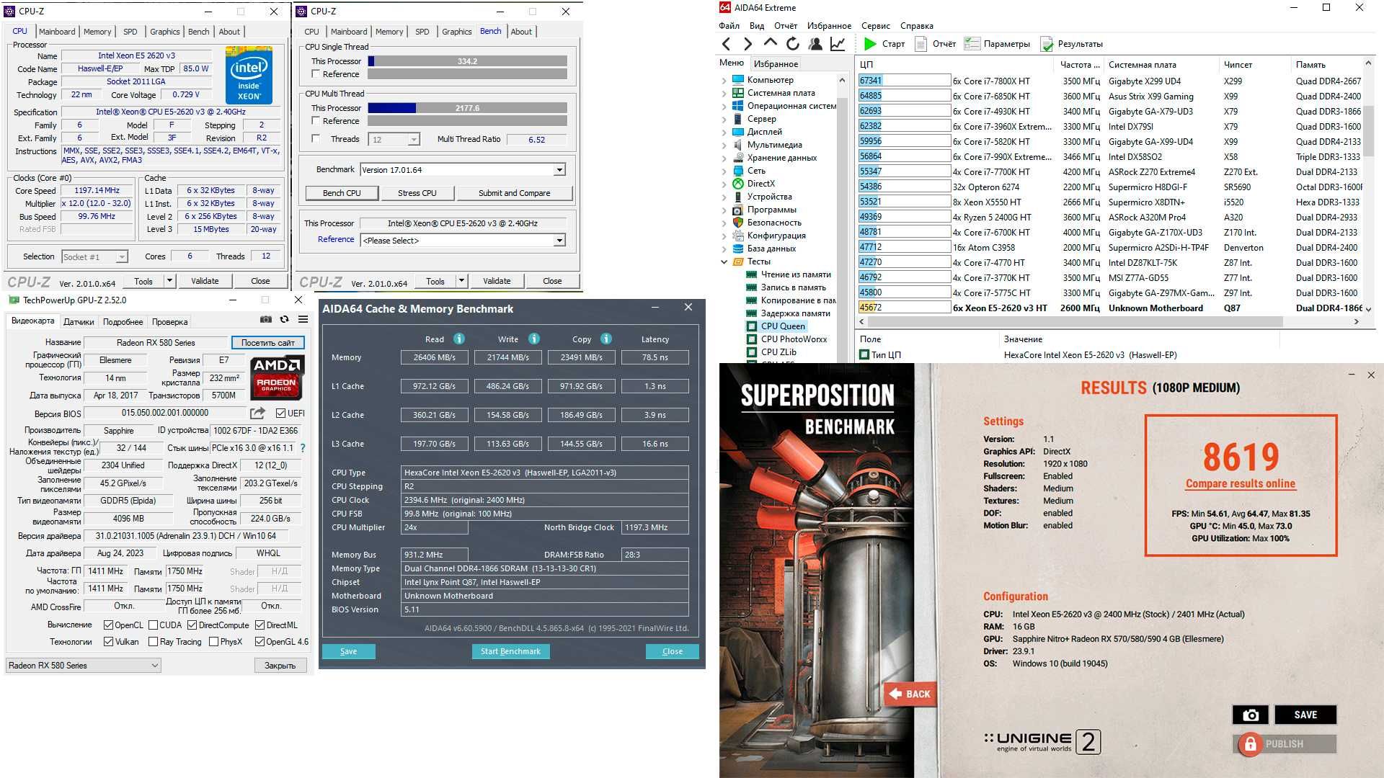Toggle CUDA checkbox in GPU-Z
Image resolution: width=1384 pixels, height=778 pixels.
point(153,625)
